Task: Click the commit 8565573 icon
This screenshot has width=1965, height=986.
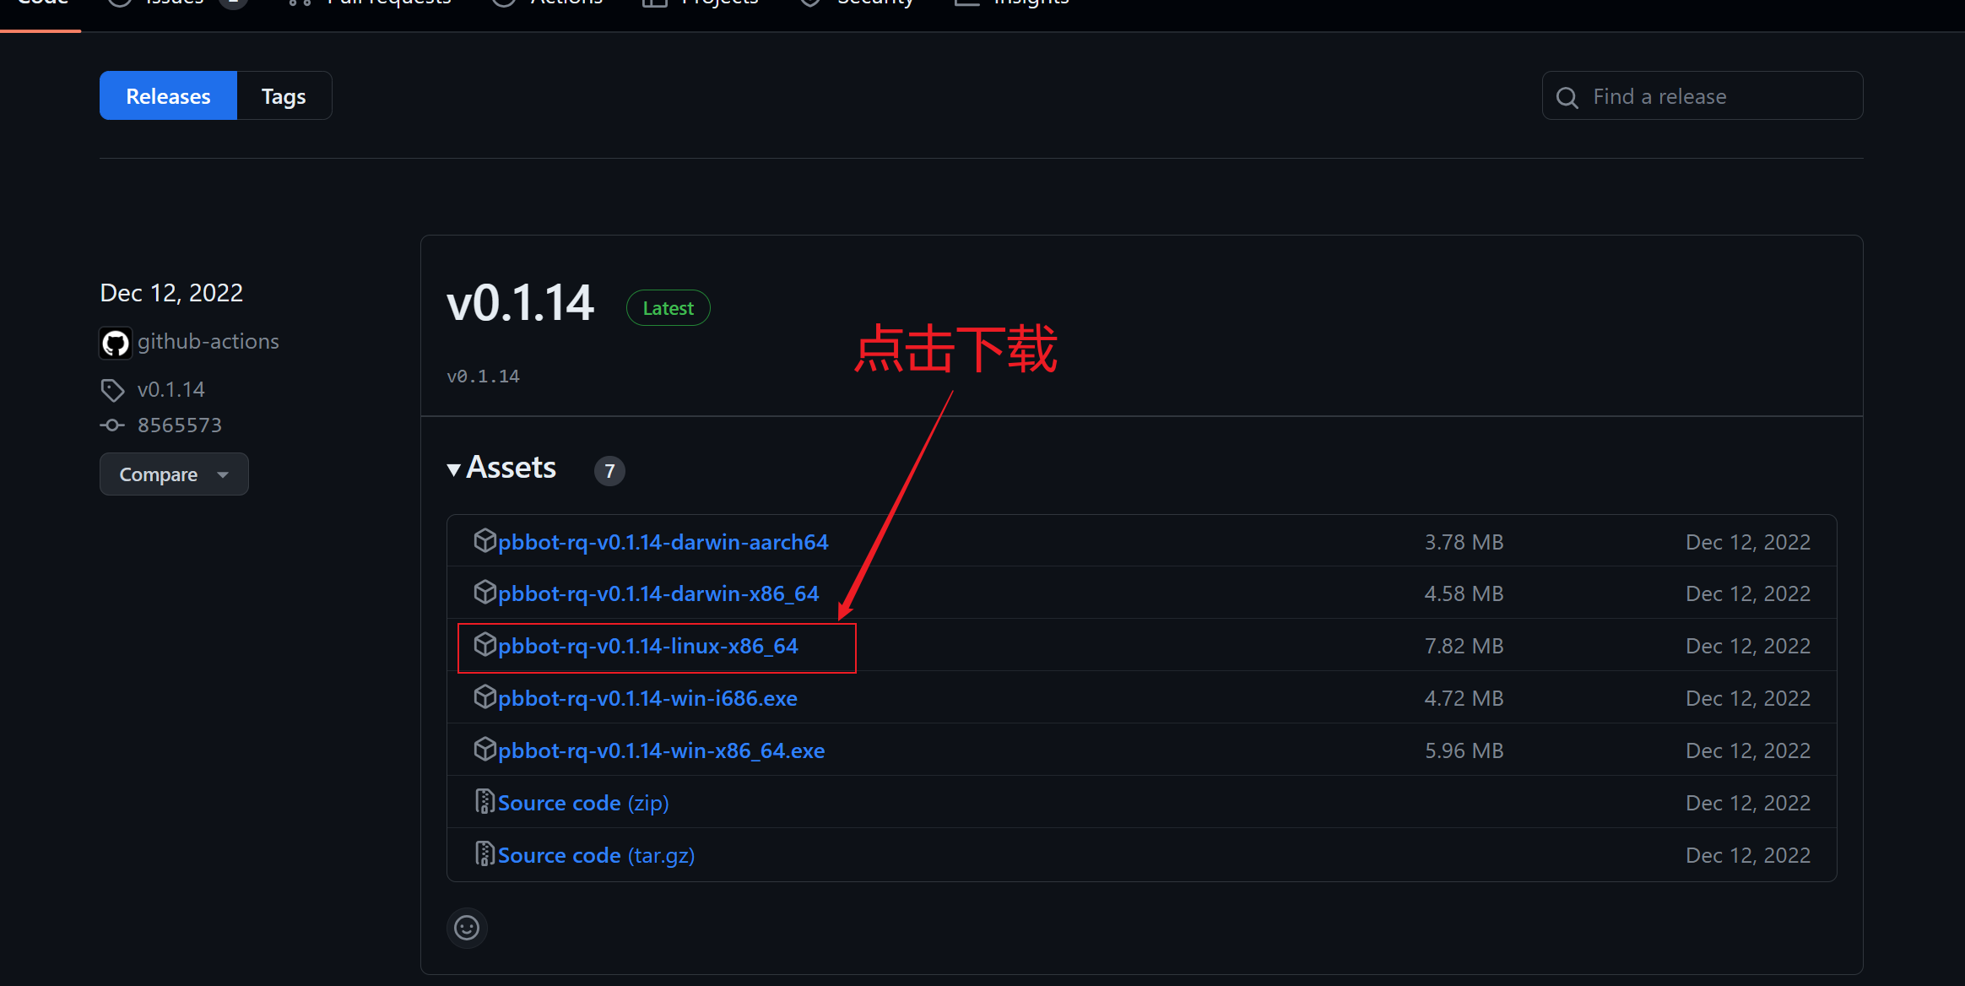Action: tap(112, 425)
